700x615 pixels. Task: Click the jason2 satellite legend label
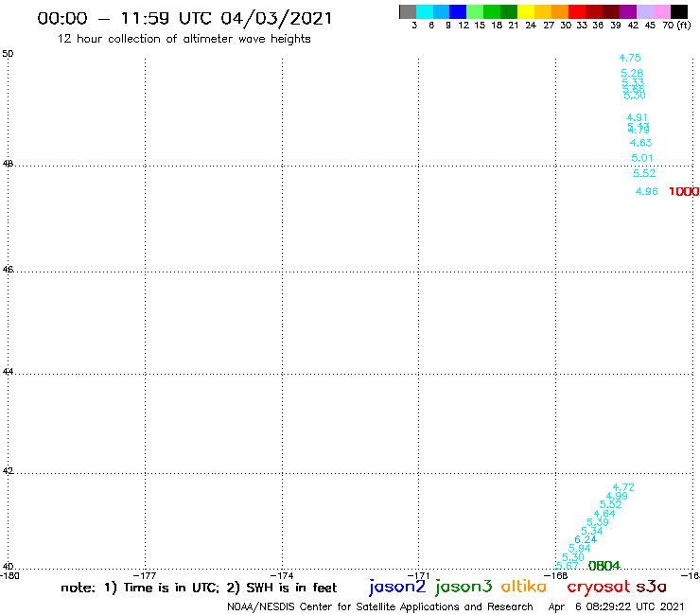tap(397, 587)
